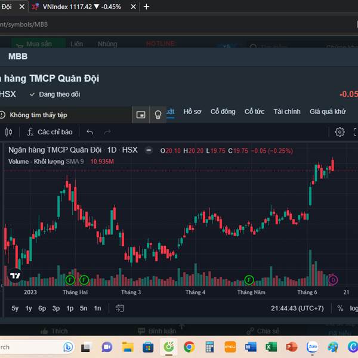Close the Đội browser tab
The image size is (358, 358).
click(x=22, y=7)
